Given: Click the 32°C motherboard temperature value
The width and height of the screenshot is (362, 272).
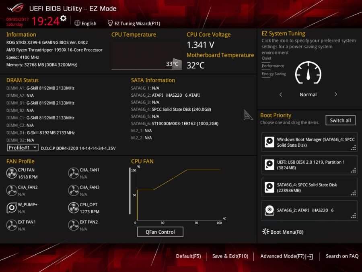Looking at the screenshot, I should (195, 65).
